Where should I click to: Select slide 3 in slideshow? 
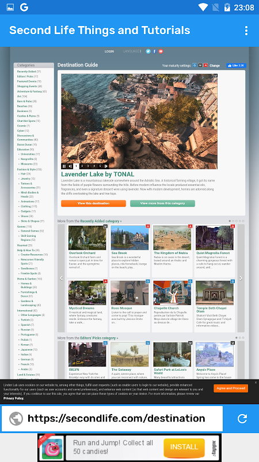[x=88, y=166]
